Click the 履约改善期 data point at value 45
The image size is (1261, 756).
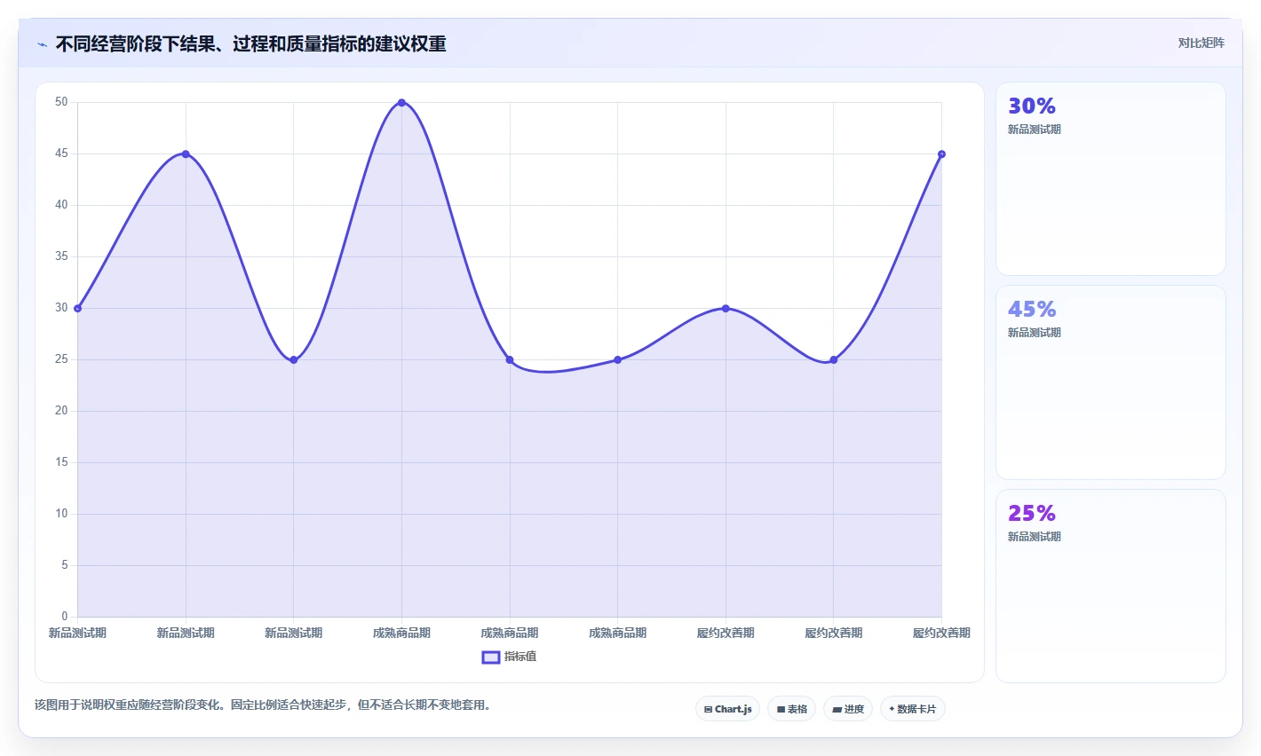(941, 154)
